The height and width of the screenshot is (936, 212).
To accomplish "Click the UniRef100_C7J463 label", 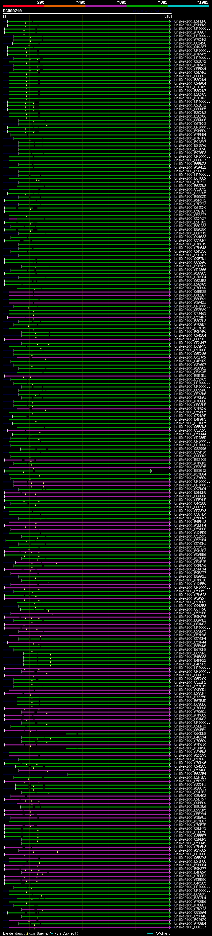I will click(x=190, y=313).
